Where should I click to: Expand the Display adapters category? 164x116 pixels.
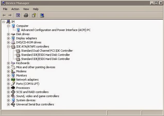pyautogui.click(x=8, y=38)
